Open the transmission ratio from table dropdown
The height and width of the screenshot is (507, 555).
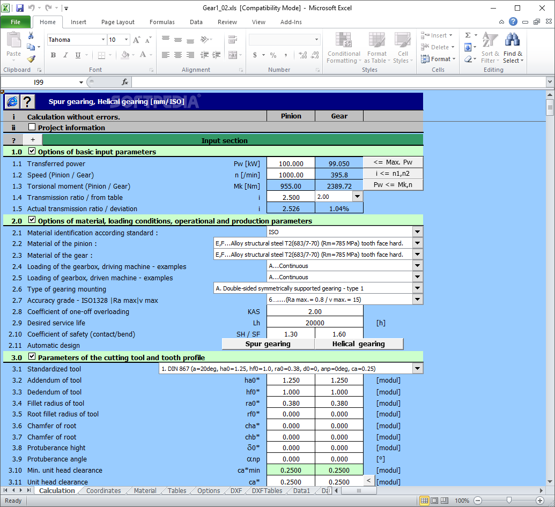358,196
